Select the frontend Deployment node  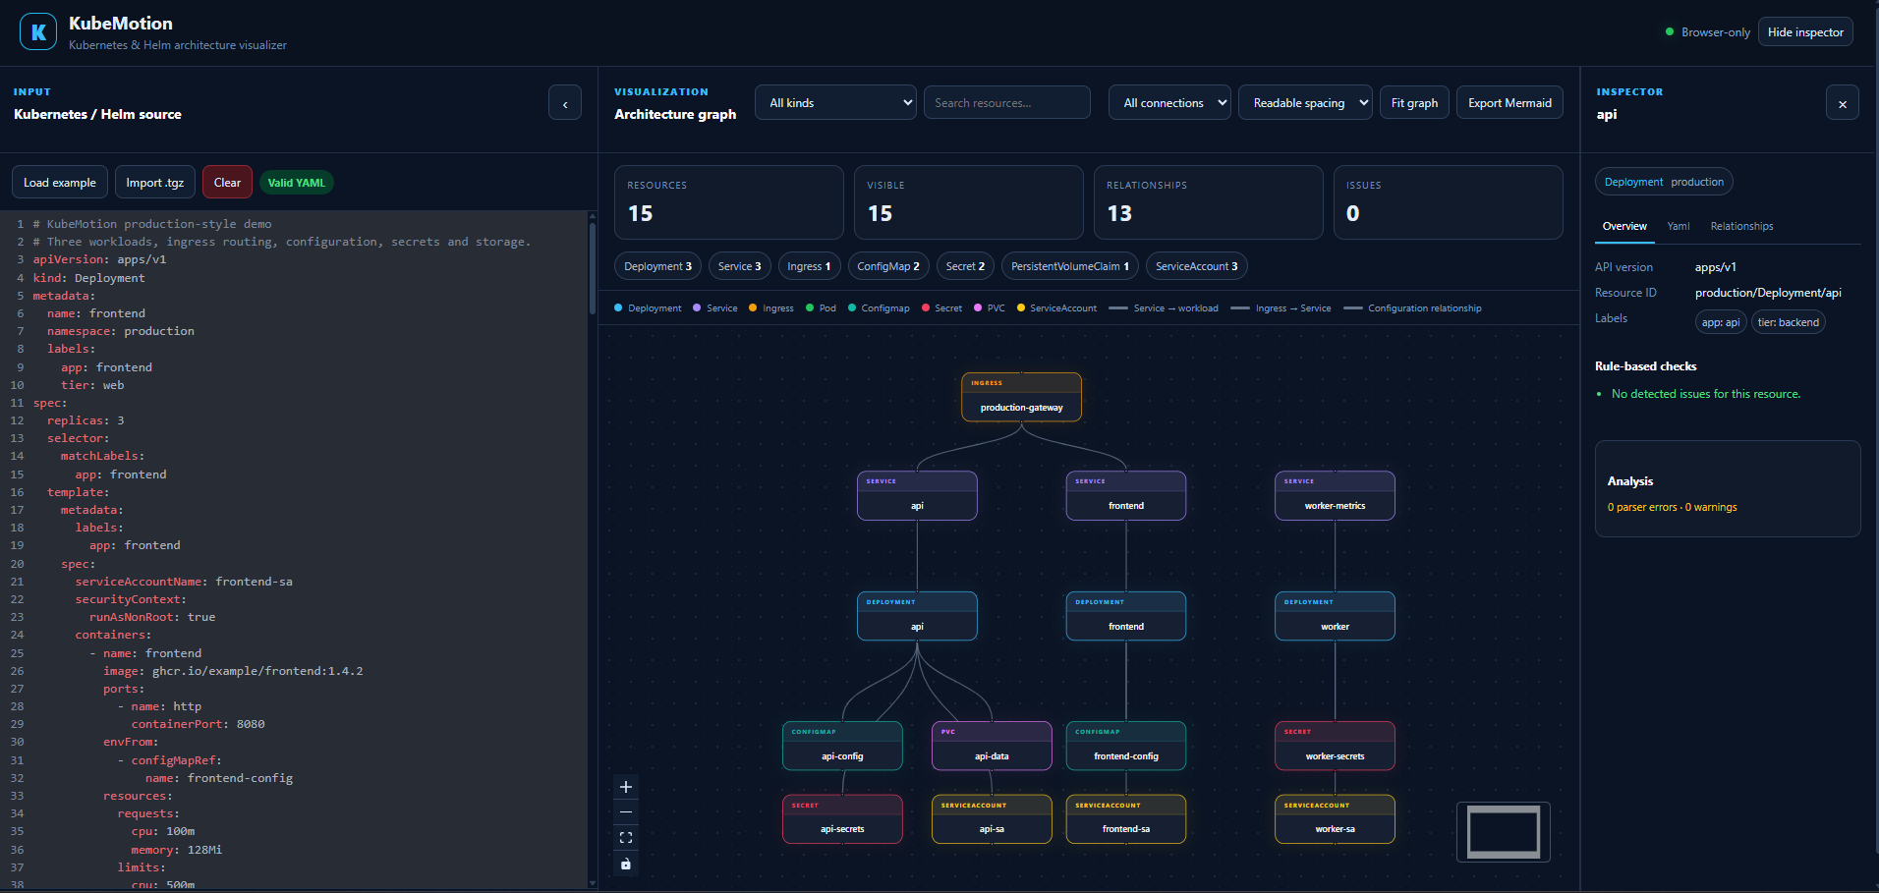point(1126,616)
